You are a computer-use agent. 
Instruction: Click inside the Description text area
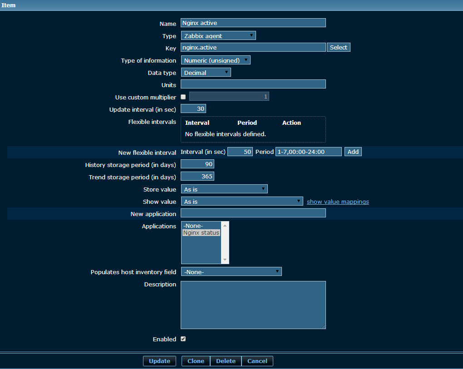(x=253, y=305)
